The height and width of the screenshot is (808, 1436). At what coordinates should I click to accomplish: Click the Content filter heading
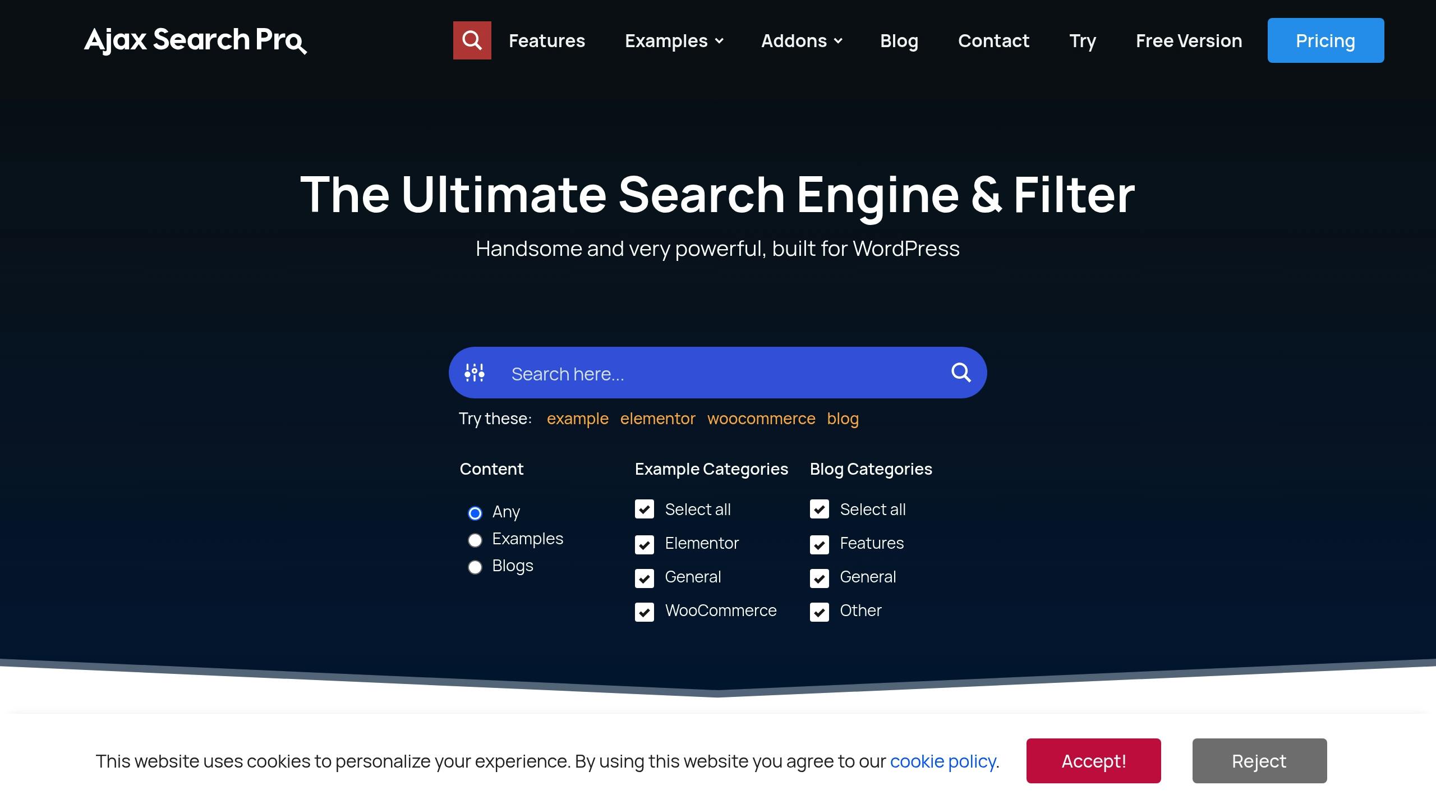(491, 469)
